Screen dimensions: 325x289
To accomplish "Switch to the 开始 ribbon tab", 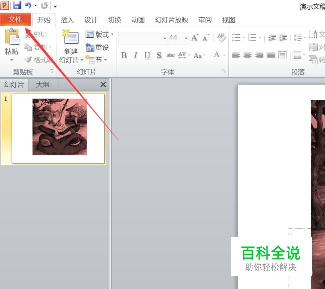I will pos(44,20).
